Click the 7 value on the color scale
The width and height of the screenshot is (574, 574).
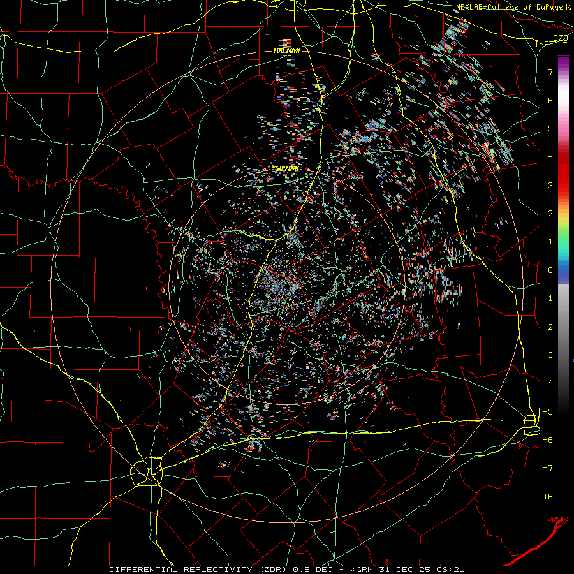click(x=550, y=71)
